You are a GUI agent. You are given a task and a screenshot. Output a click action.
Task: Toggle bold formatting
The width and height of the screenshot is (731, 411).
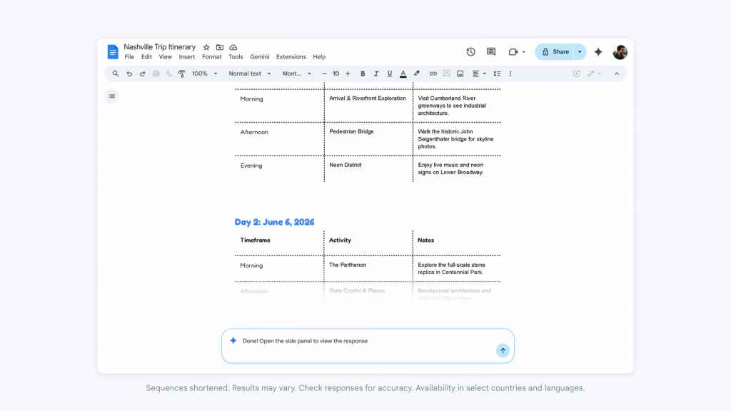click(363, 73)
